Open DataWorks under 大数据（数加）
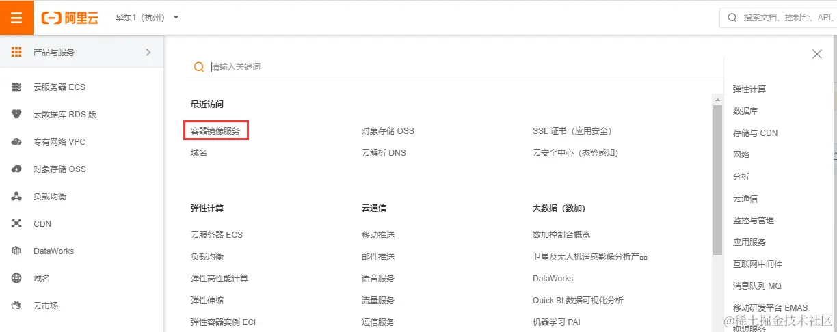The width and height of the screenshot is (837, 332). click(553, 278)
